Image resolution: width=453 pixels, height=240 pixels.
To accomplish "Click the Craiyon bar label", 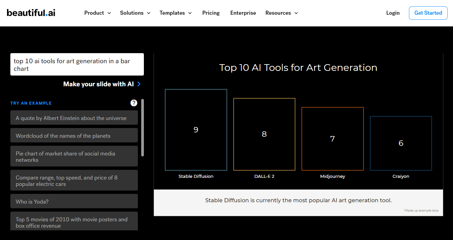I will [x=401, y=176].
